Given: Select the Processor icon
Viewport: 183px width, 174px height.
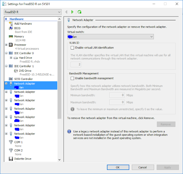Looking at the screenshot, I should [x=11, y=45].
